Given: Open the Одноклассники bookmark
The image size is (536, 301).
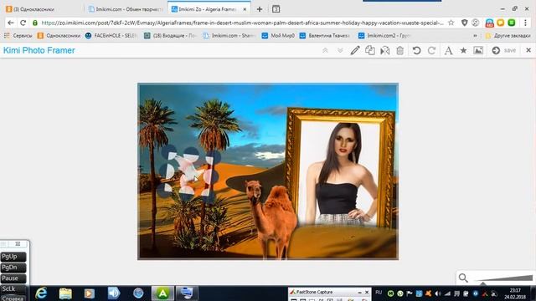Looking at the screenshot, I should click(x=59, y=35).
